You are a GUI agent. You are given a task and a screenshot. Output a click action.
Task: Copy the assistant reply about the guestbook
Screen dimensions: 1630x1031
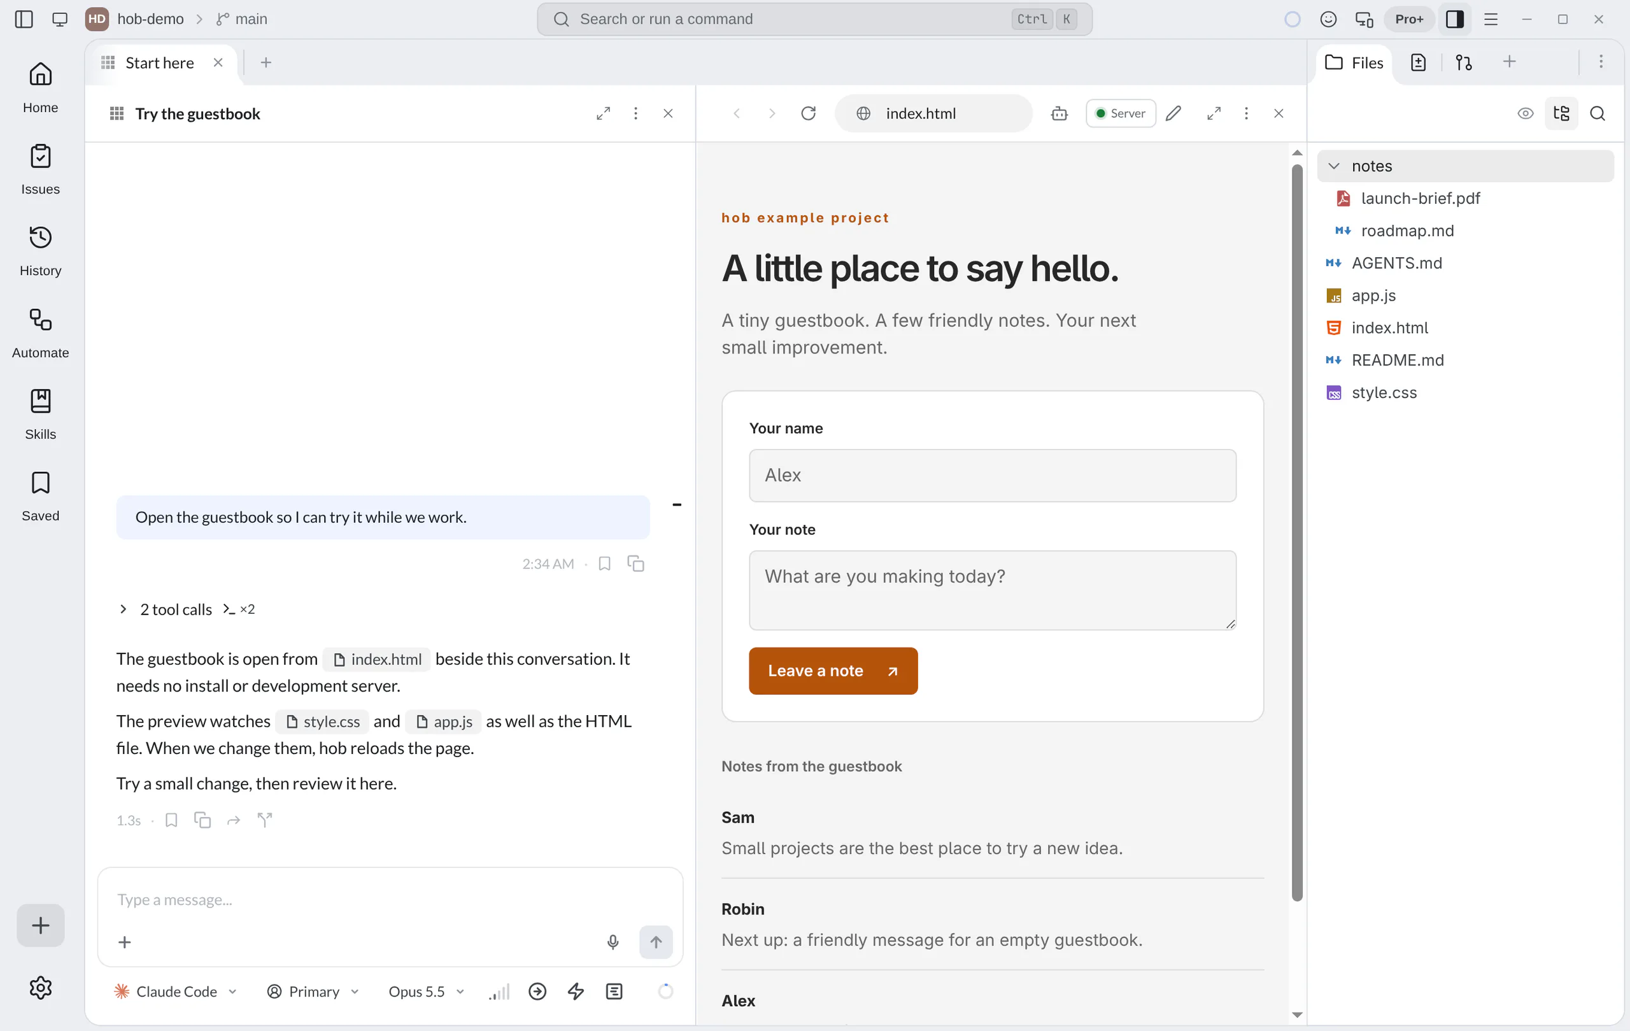coord(202,820)
